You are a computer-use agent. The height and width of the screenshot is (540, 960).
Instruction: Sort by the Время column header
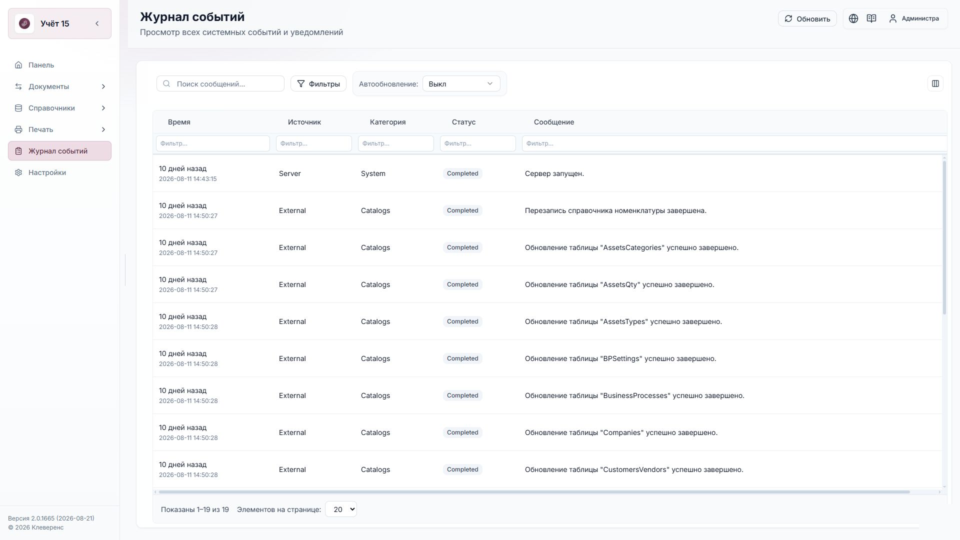[x=179, y=122]
